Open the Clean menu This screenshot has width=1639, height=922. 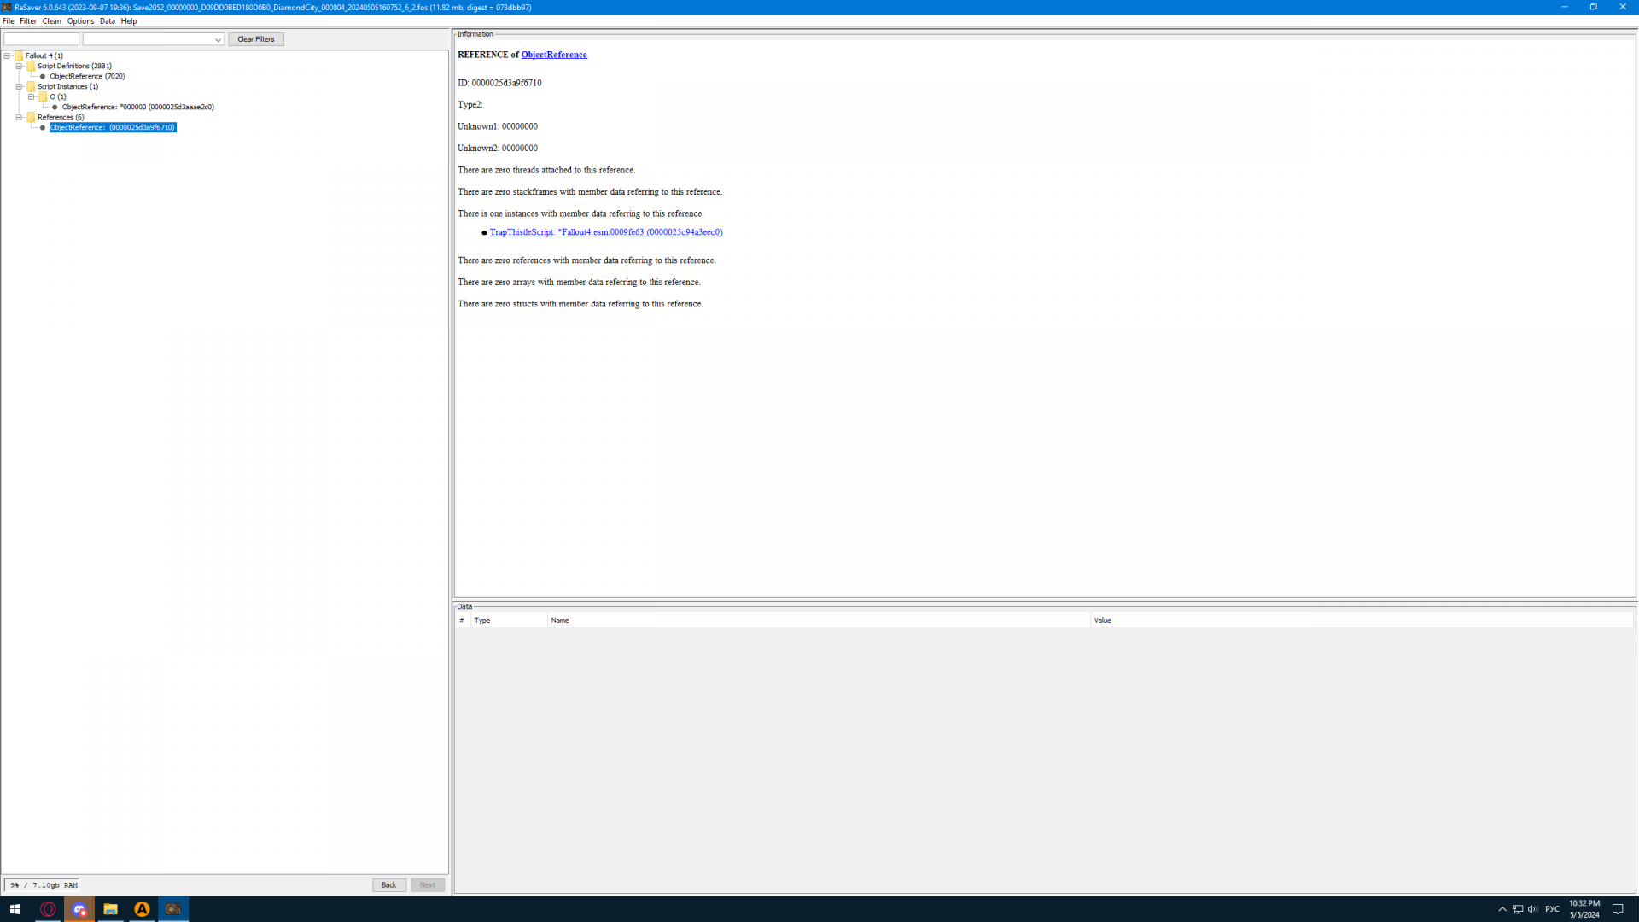tap(51, 21)
